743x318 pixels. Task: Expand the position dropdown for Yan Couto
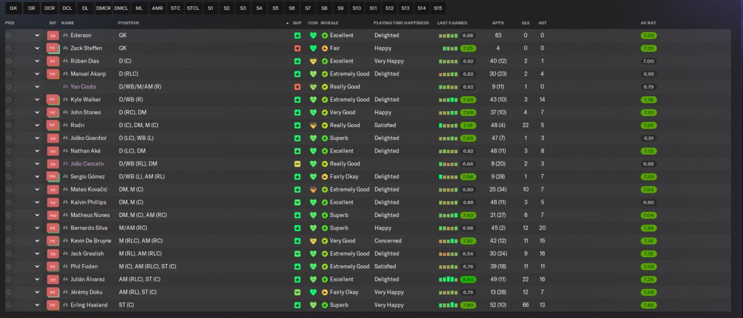(37, 86)
